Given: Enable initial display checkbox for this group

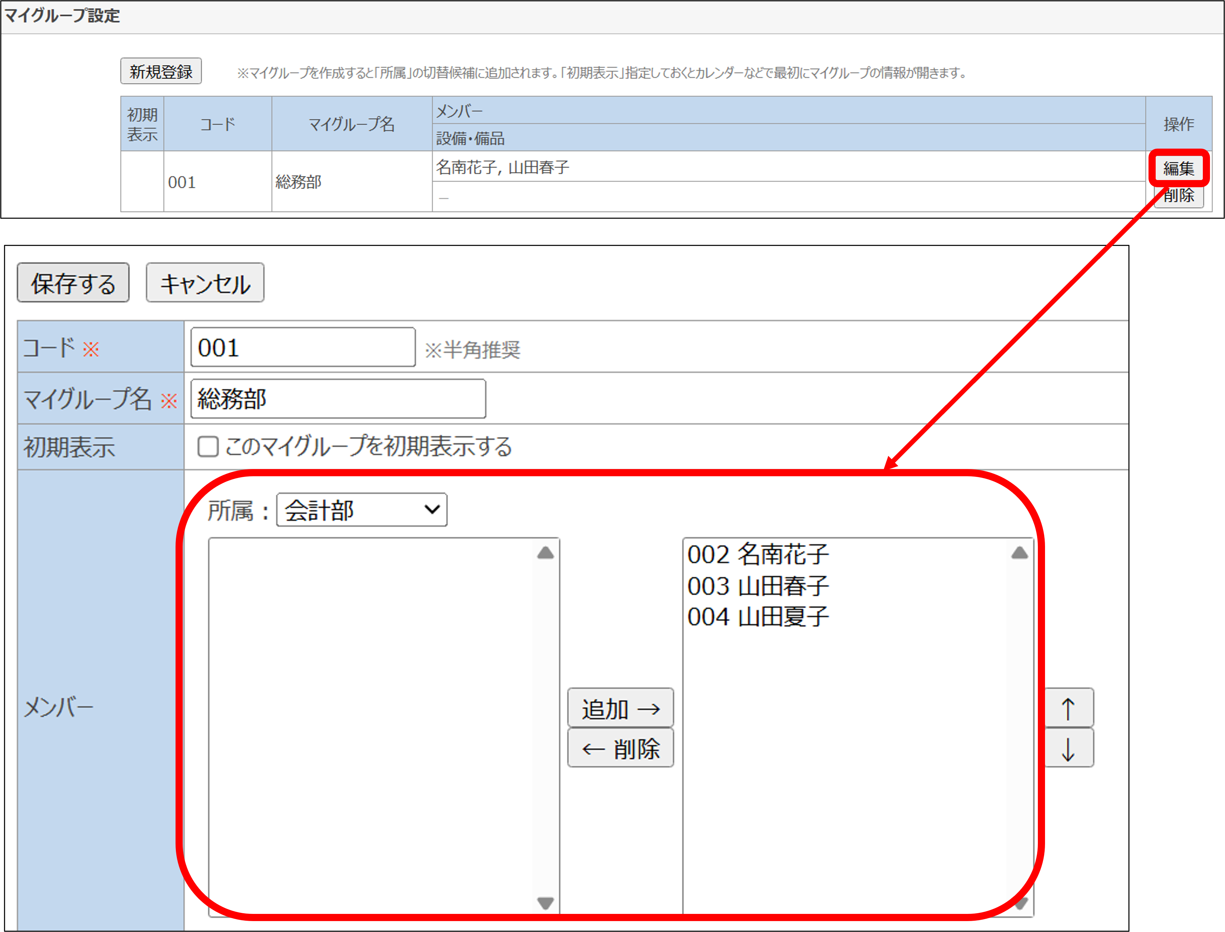Looking at the screenshot, I should [208, 447].
